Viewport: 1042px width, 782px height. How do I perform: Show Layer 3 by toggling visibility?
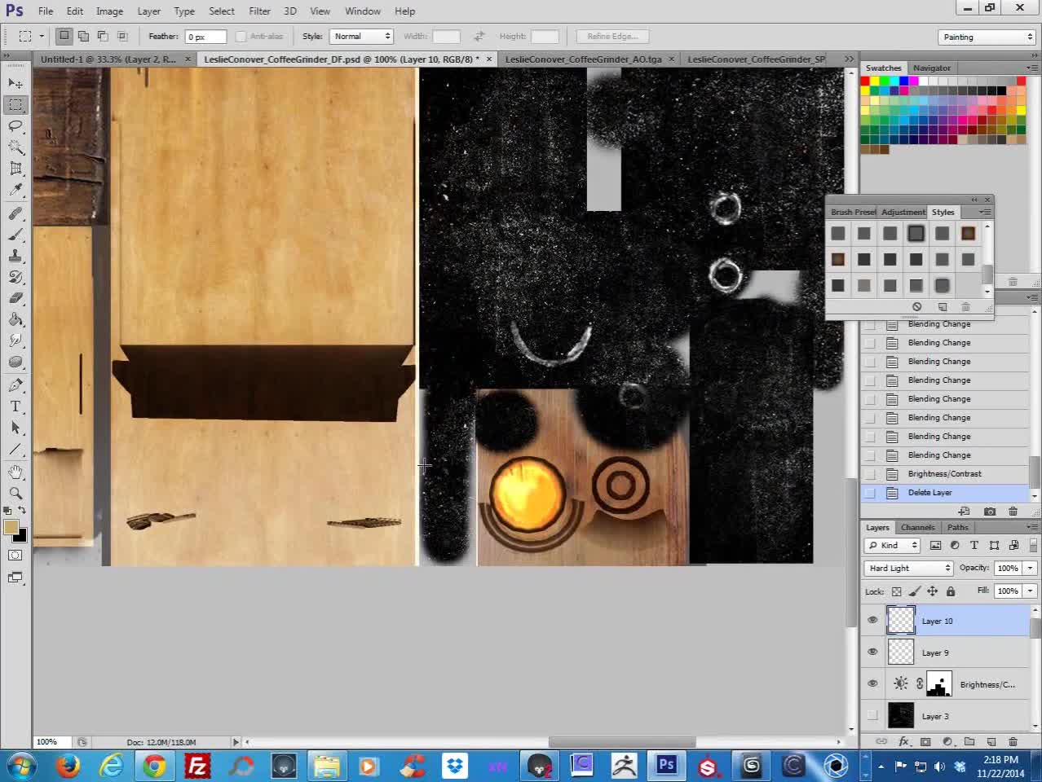click(872, 716)
